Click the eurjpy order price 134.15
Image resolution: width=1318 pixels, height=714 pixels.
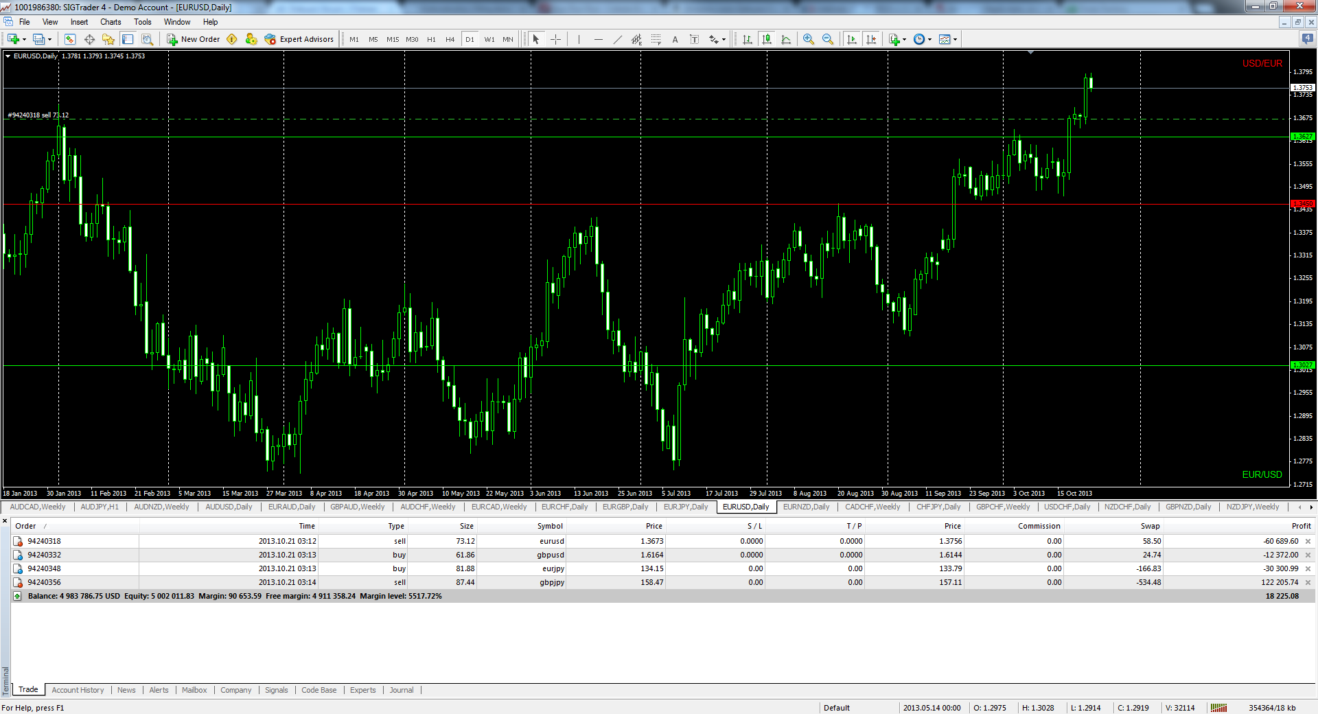pyautogui.click(x=651, y=568)
